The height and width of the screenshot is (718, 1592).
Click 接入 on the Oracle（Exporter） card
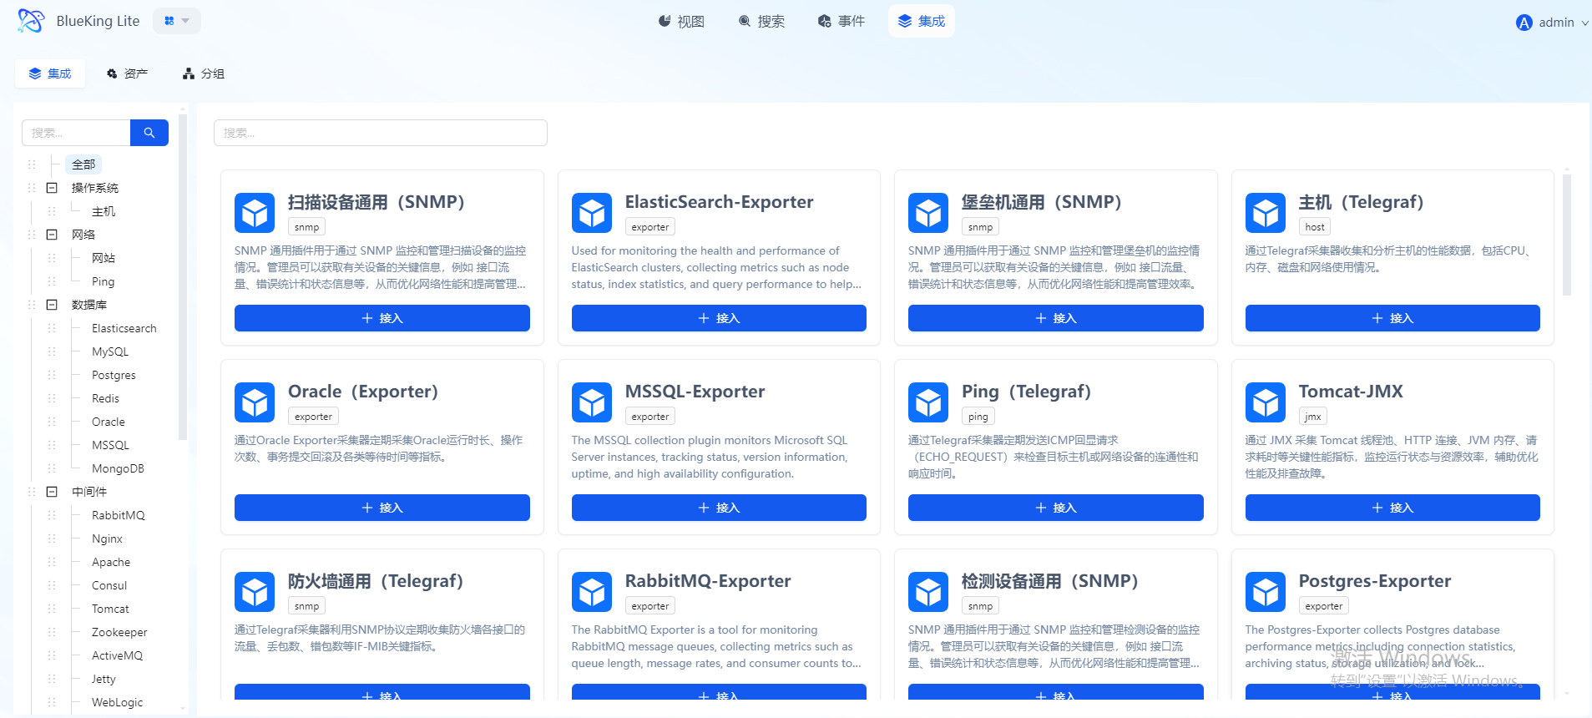[x=382, y=508]
